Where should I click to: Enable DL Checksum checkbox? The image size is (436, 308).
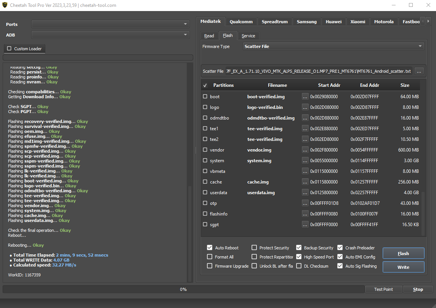point(299,266)
